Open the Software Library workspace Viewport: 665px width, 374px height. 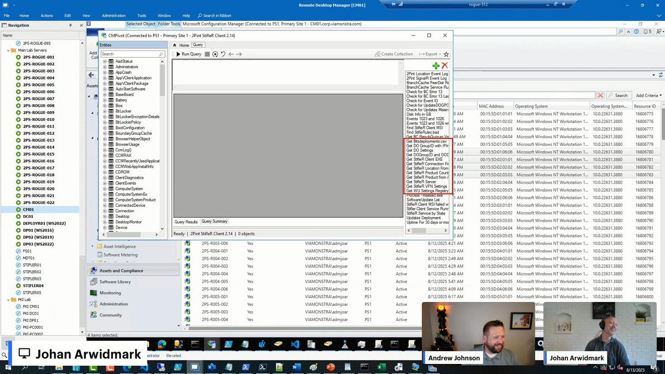(115, 282)
